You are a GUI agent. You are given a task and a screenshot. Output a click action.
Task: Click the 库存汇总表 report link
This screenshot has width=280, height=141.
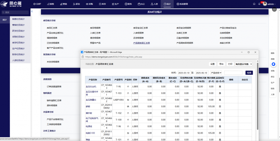(52, 28)
